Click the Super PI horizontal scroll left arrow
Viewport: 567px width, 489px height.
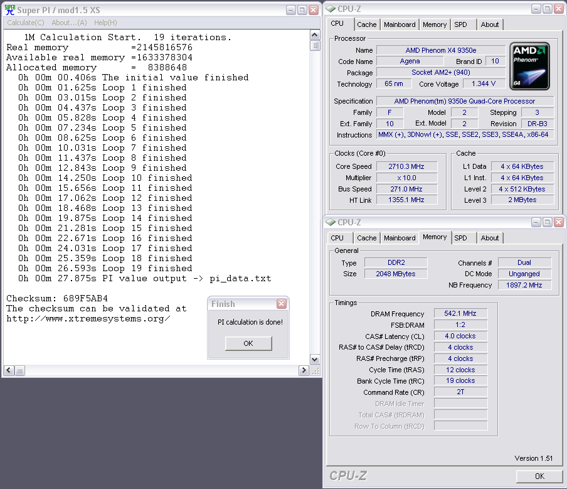click(x=9, y=370)
